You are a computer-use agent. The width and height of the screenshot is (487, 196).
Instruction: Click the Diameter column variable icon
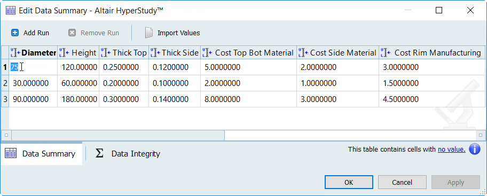click(x=15, y=53)
